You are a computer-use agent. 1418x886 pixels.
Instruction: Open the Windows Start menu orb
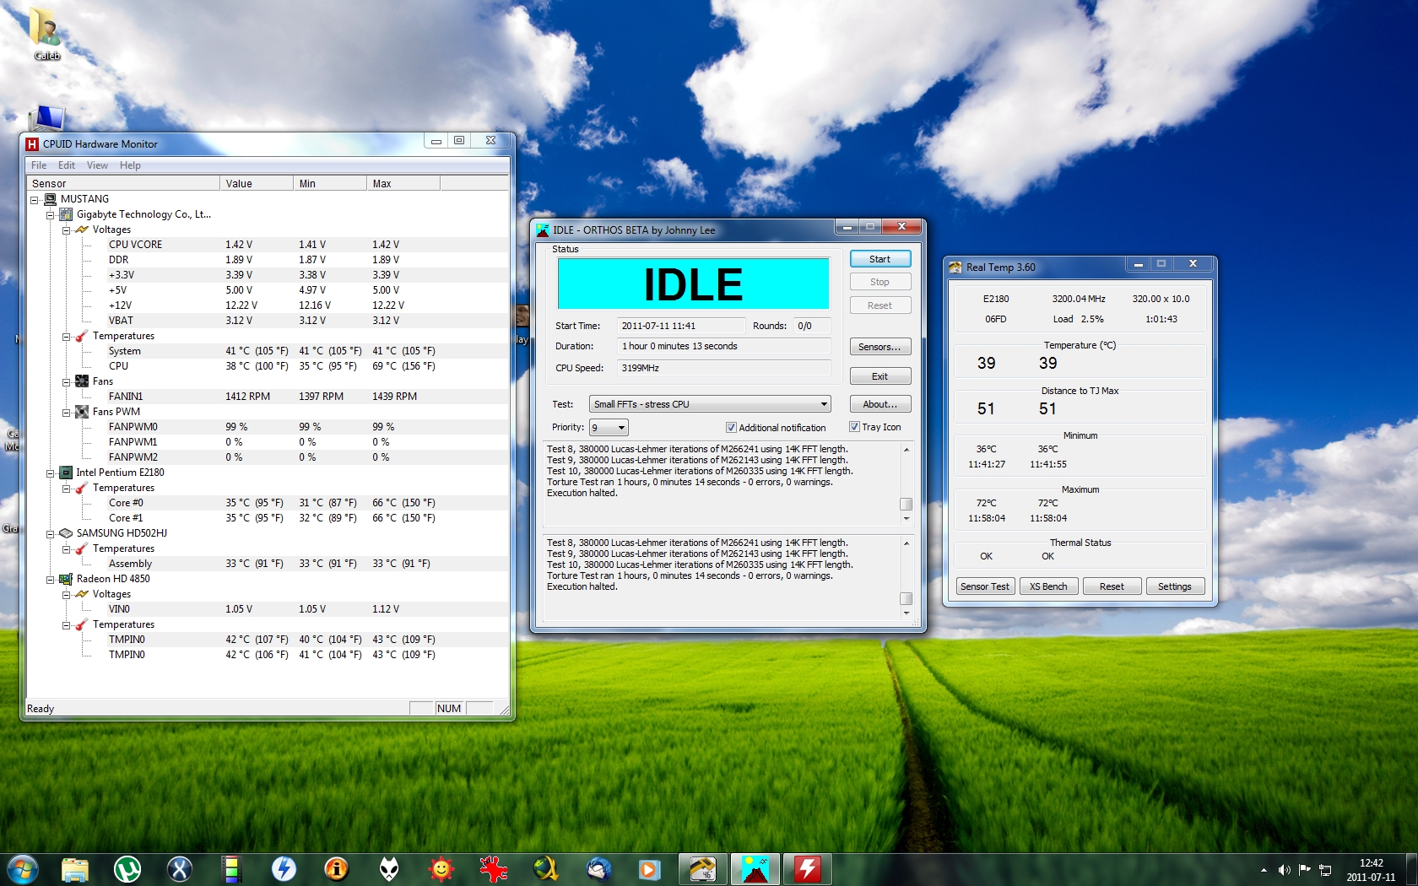coord(22,869)
